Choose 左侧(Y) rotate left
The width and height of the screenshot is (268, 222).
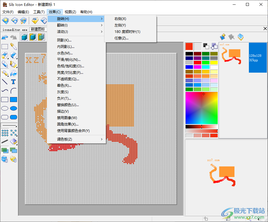(x=130, y=25)
